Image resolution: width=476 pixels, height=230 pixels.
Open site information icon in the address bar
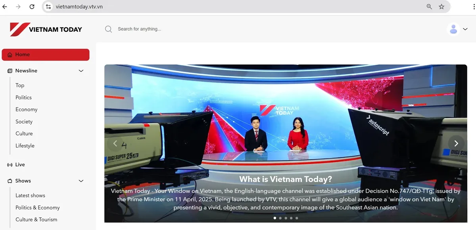pyautogui.click(x=48, y=7)
